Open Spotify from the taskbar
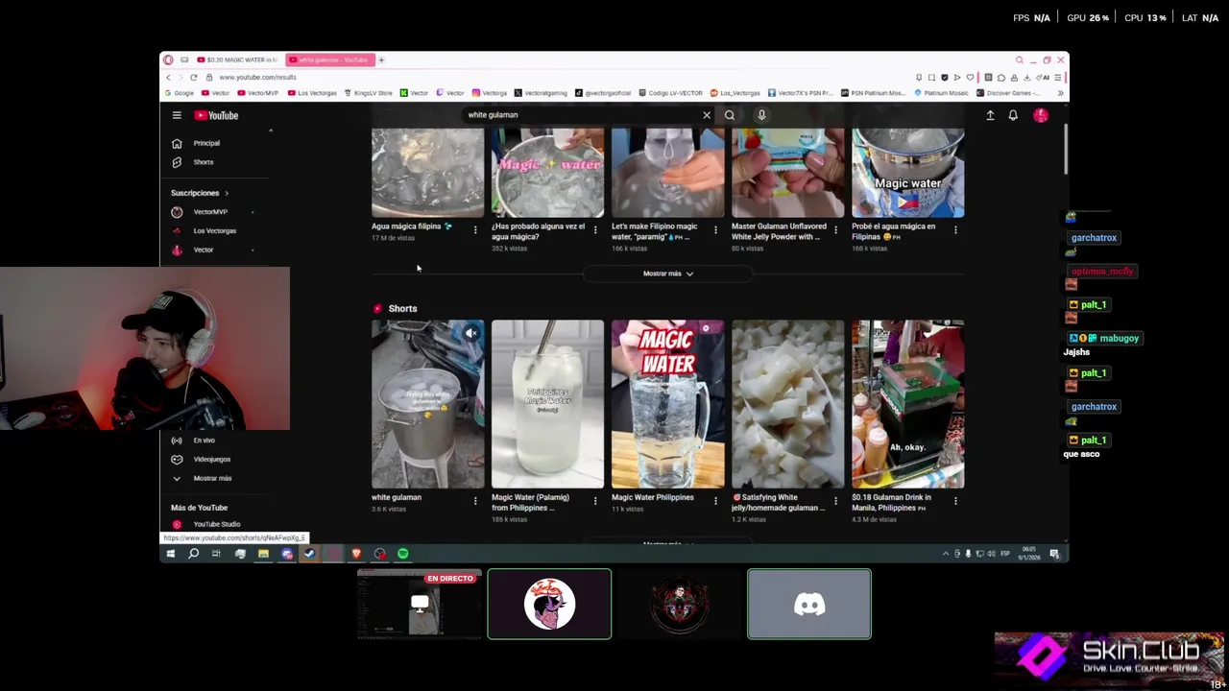 coord(403,554)
